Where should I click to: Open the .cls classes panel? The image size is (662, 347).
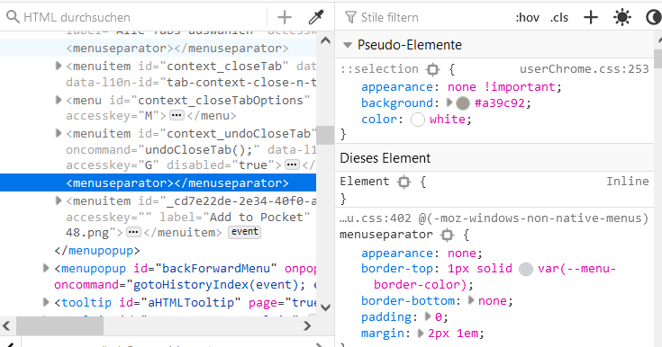click(x=559, y=18)
